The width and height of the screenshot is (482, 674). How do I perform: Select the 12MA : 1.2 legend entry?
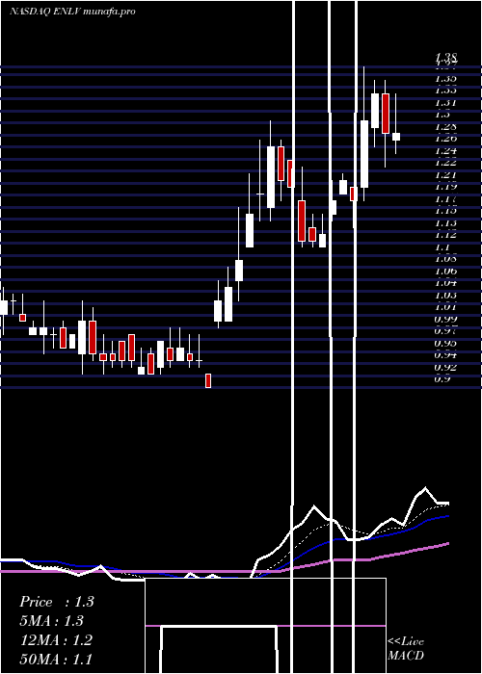56,640
